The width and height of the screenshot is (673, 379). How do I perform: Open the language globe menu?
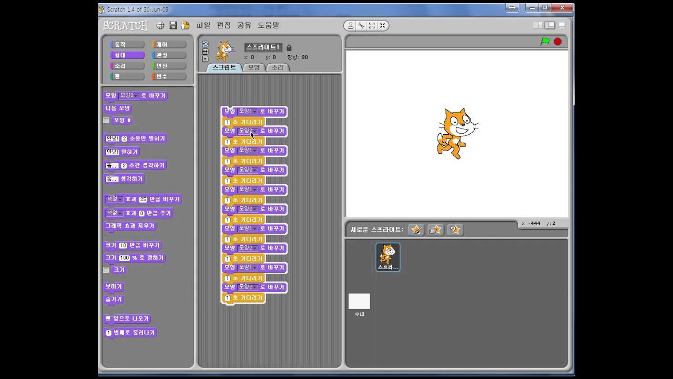pyautogui.click(x=160, y=25)
